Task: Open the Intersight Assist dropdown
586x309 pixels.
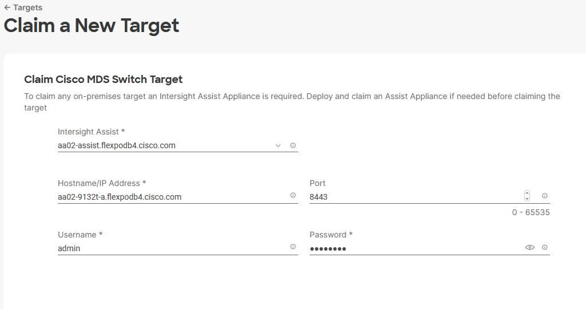Action: point(278,145)
